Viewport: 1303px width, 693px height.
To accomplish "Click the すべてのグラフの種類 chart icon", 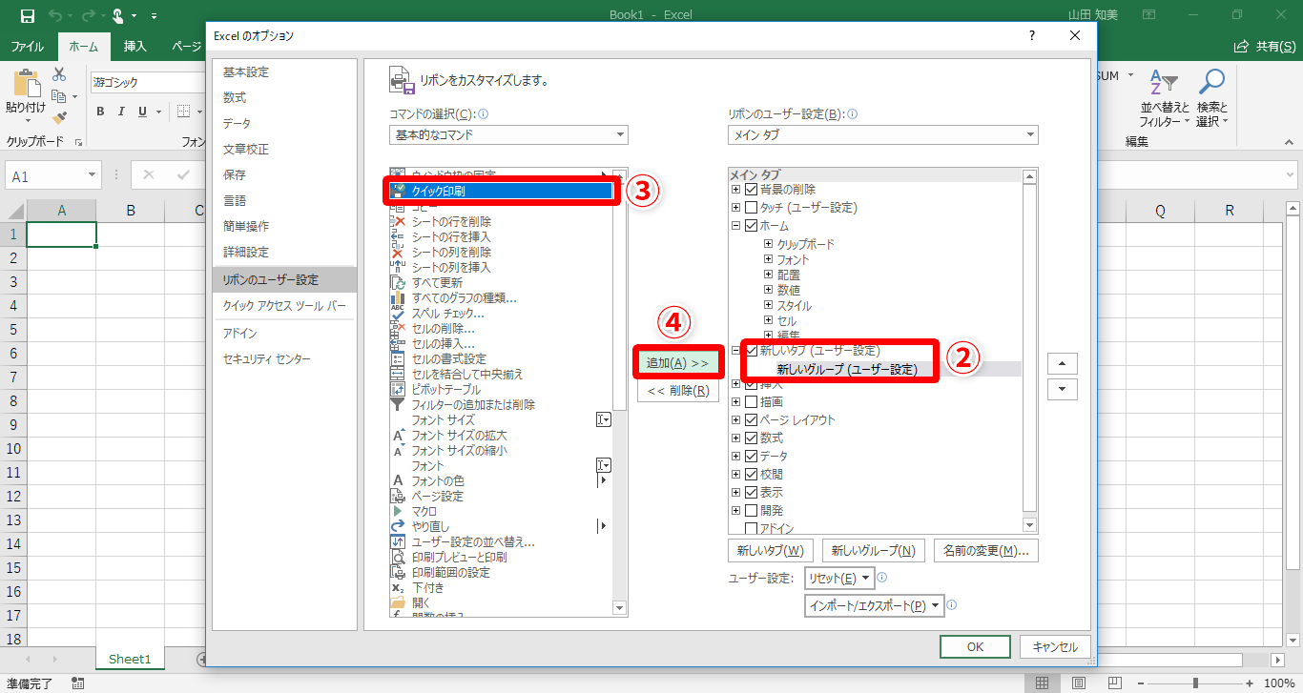I will [399, 298].
